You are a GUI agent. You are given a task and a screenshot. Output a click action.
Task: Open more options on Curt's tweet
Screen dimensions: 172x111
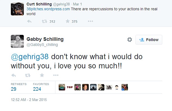point(90,22)
